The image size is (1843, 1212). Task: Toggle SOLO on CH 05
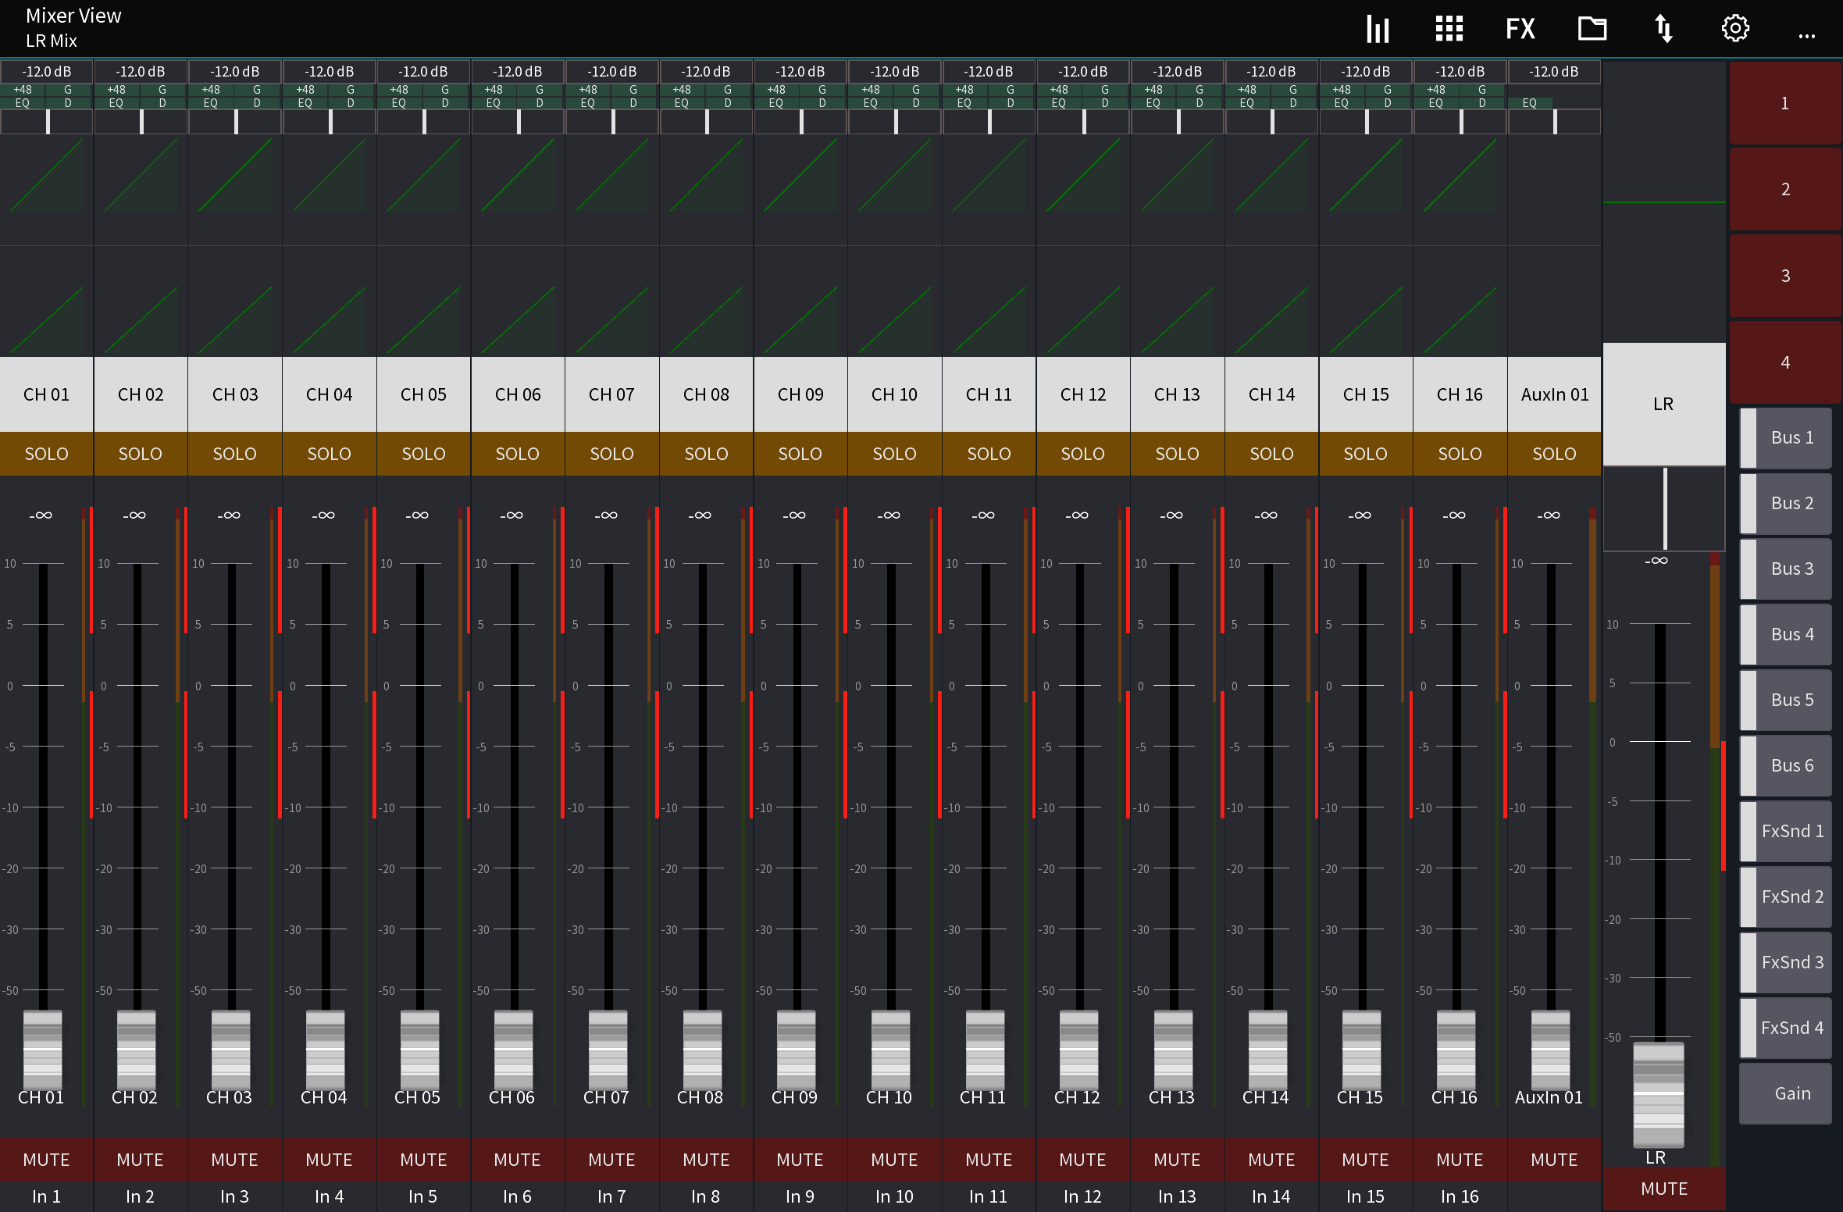pos(423,454)
